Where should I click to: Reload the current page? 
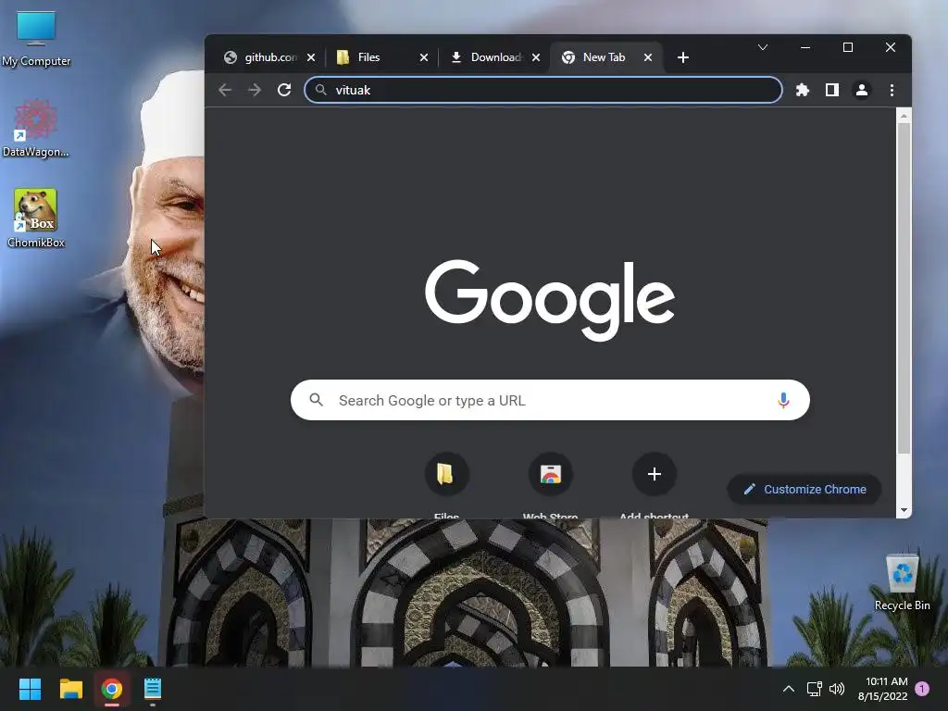pyautogui.click(x=284, y=90)
